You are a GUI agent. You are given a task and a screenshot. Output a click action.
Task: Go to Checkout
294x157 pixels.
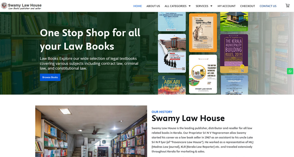coord(248,6)
